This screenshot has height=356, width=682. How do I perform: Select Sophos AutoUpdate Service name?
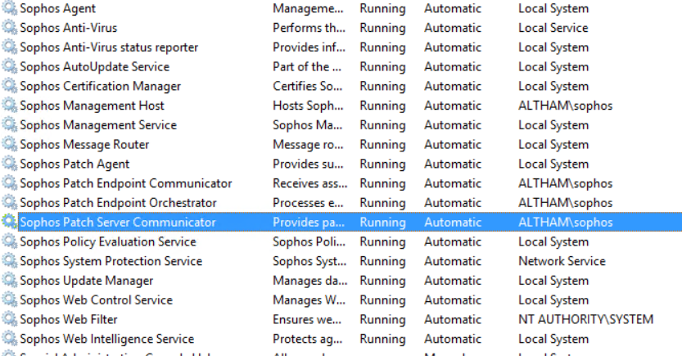(x=94, y=66)
